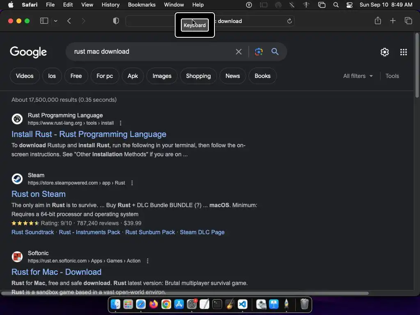Viewport: 420px width, 315px height.
Task: Click the Rust Programming Language site favicon
Action: pos(17,119)
